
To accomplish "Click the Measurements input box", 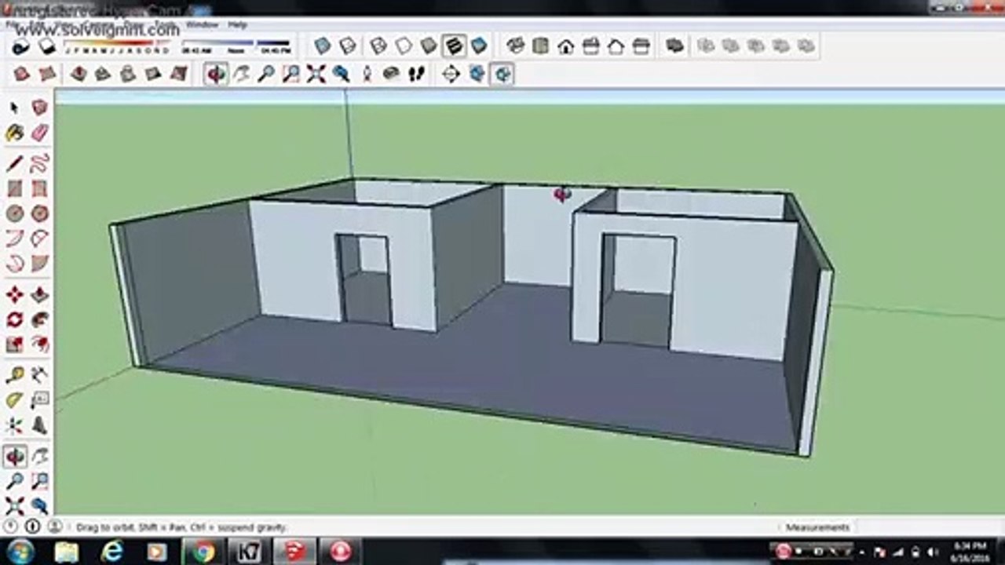I will [x=929, y=527].
